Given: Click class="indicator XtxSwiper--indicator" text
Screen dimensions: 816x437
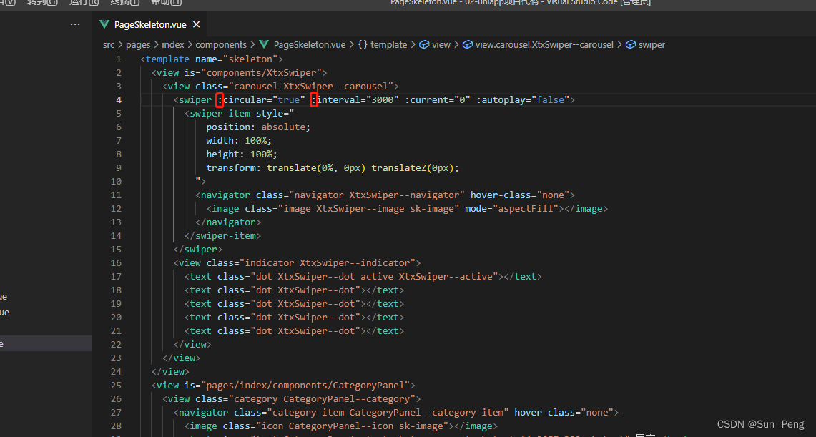Looking at the screenshot, I should pyautogui.click(x=310, y=262).
